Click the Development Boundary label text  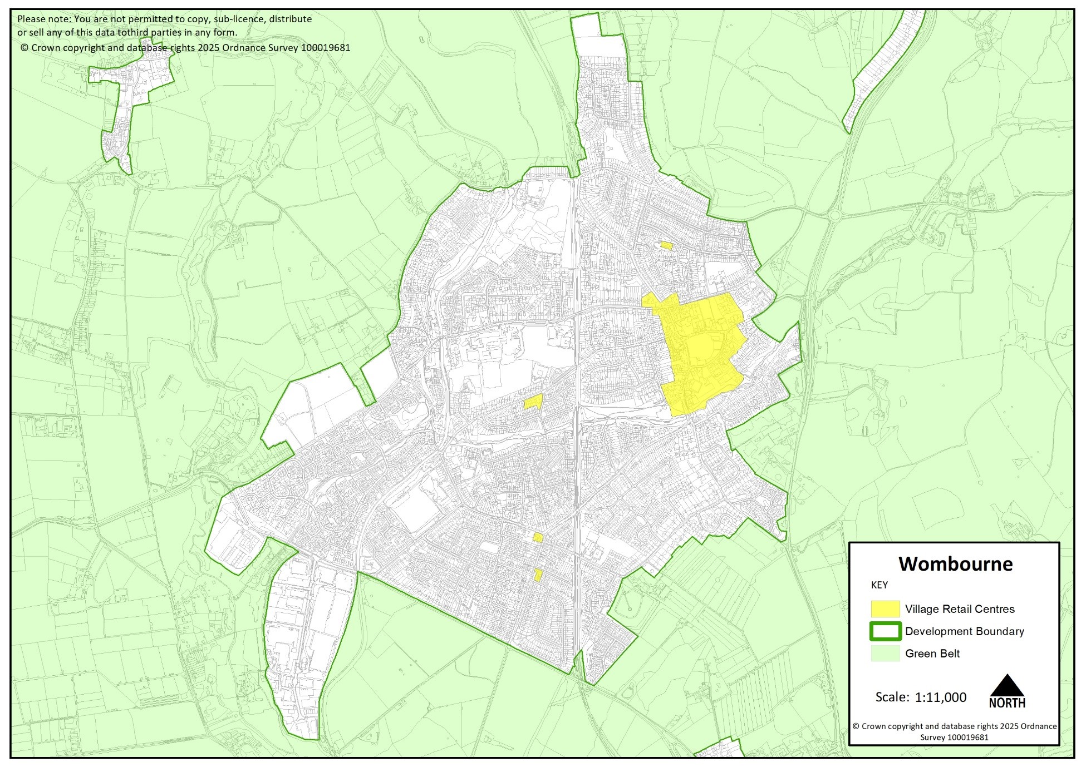point(965,631)
